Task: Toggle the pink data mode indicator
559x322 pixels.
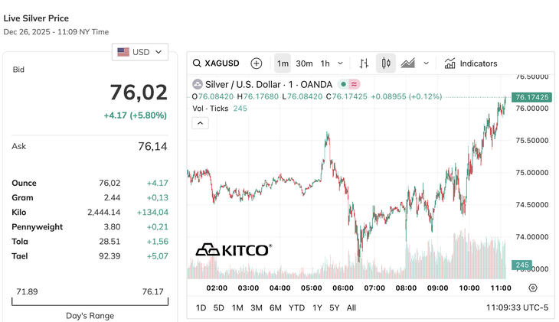Action: pyautogui.click(x=355, y=84)
